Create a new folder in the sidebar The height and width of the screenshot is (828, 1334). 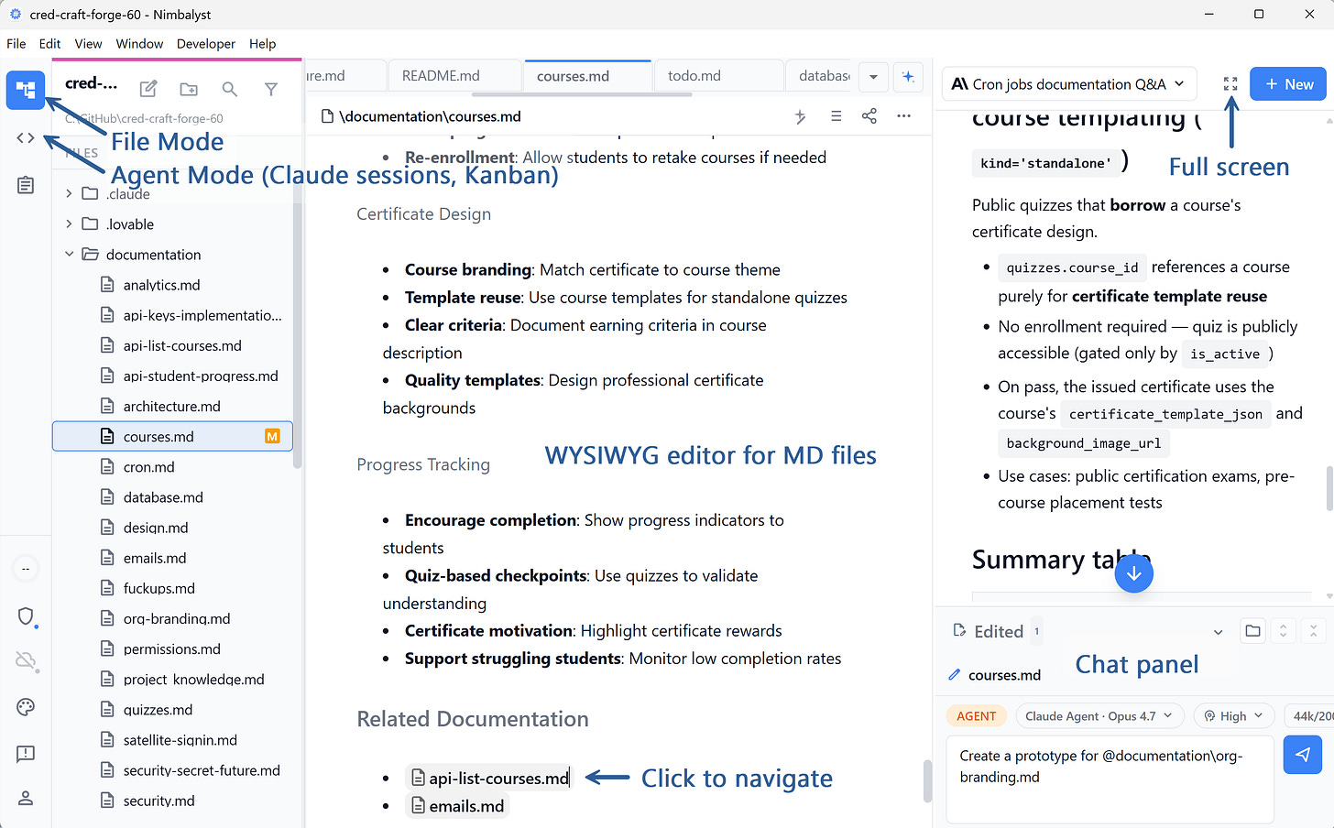[x=189, y=89]
